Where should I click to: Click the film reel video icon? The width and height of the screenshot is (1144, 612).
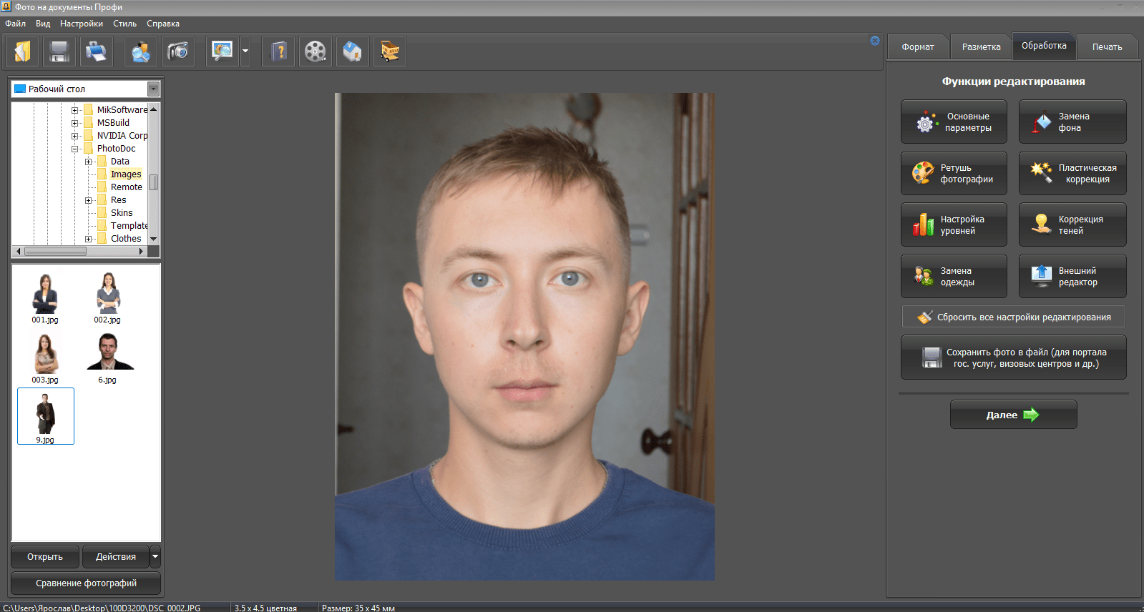[316, 51]
